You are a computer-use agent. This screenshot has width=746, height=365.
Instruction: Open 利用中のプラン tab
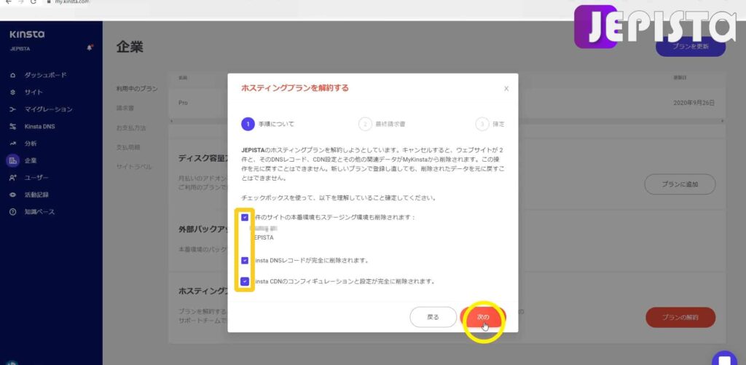pos(137,89)
